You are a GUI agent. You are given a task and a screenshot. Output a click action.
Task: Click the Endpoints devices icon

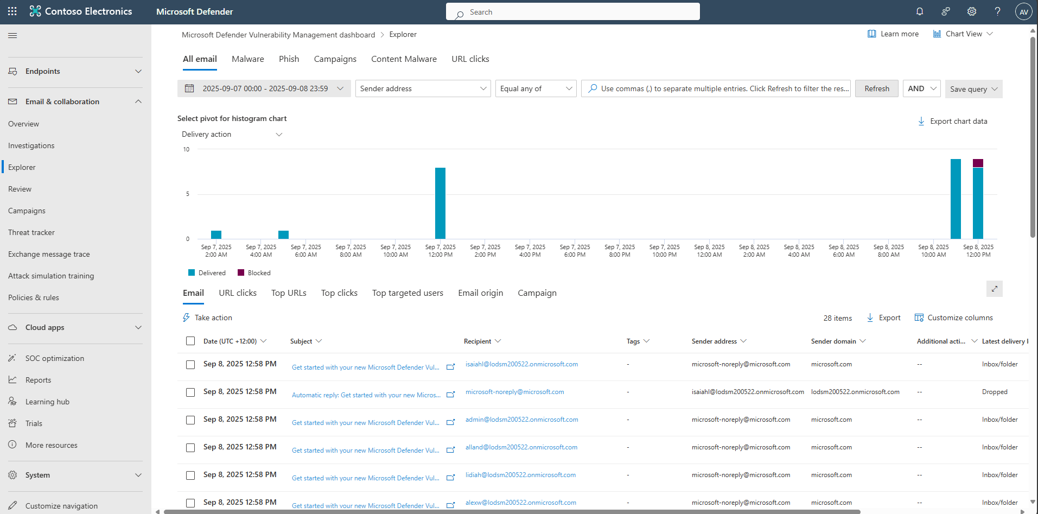pos(12,71)
